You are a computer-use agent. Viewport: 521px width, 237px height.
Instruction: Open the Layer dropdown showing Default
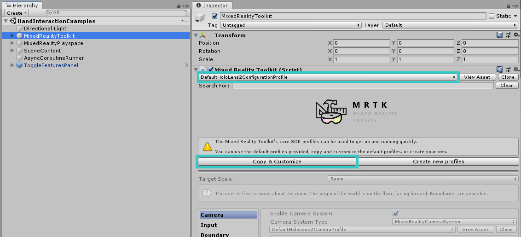point(450,25)
